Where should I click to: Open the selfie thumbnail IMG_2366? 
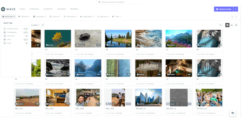tap(88, 98)
